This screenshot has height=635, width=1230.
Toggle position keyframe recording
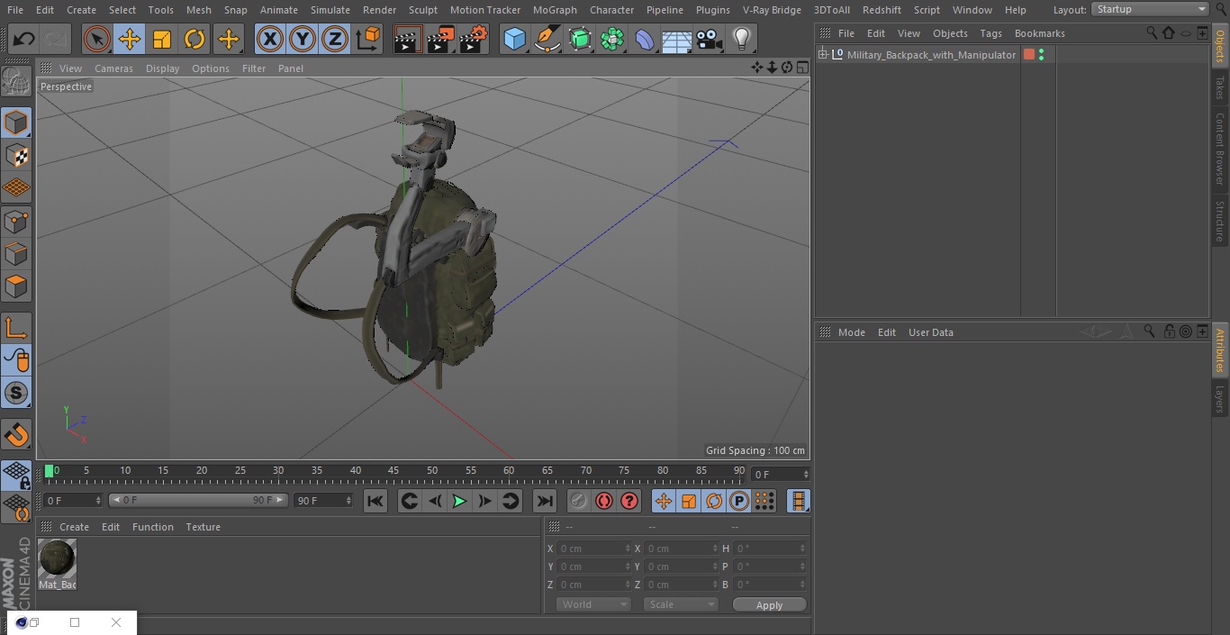pyautogui.click(x=664, y=501)
